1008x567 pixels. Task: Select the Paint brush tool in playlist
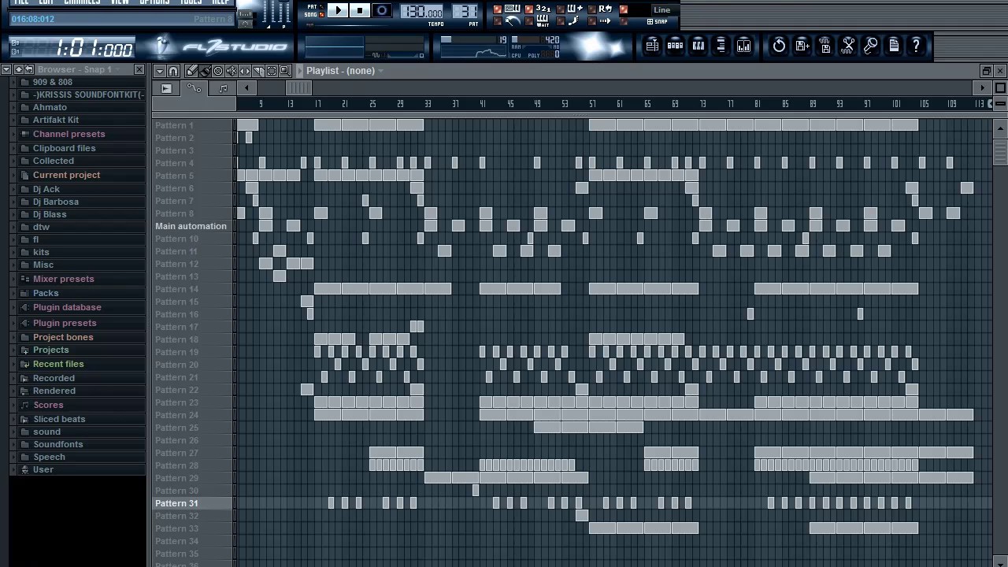[x=205, y=71]
